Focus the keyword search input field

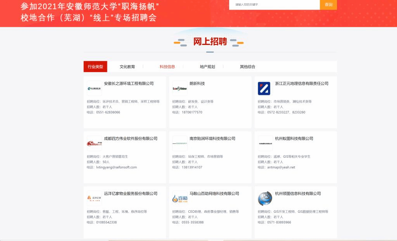(274, 5)
